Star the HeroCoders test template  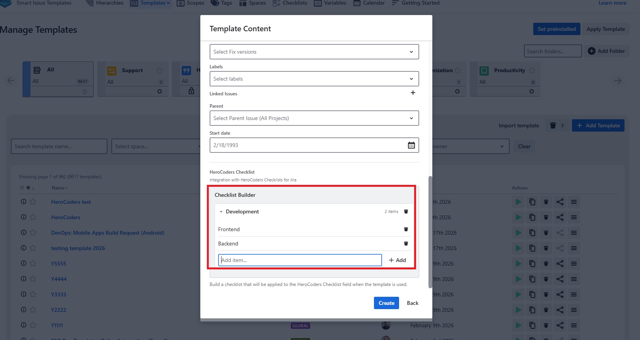[33, 202]
